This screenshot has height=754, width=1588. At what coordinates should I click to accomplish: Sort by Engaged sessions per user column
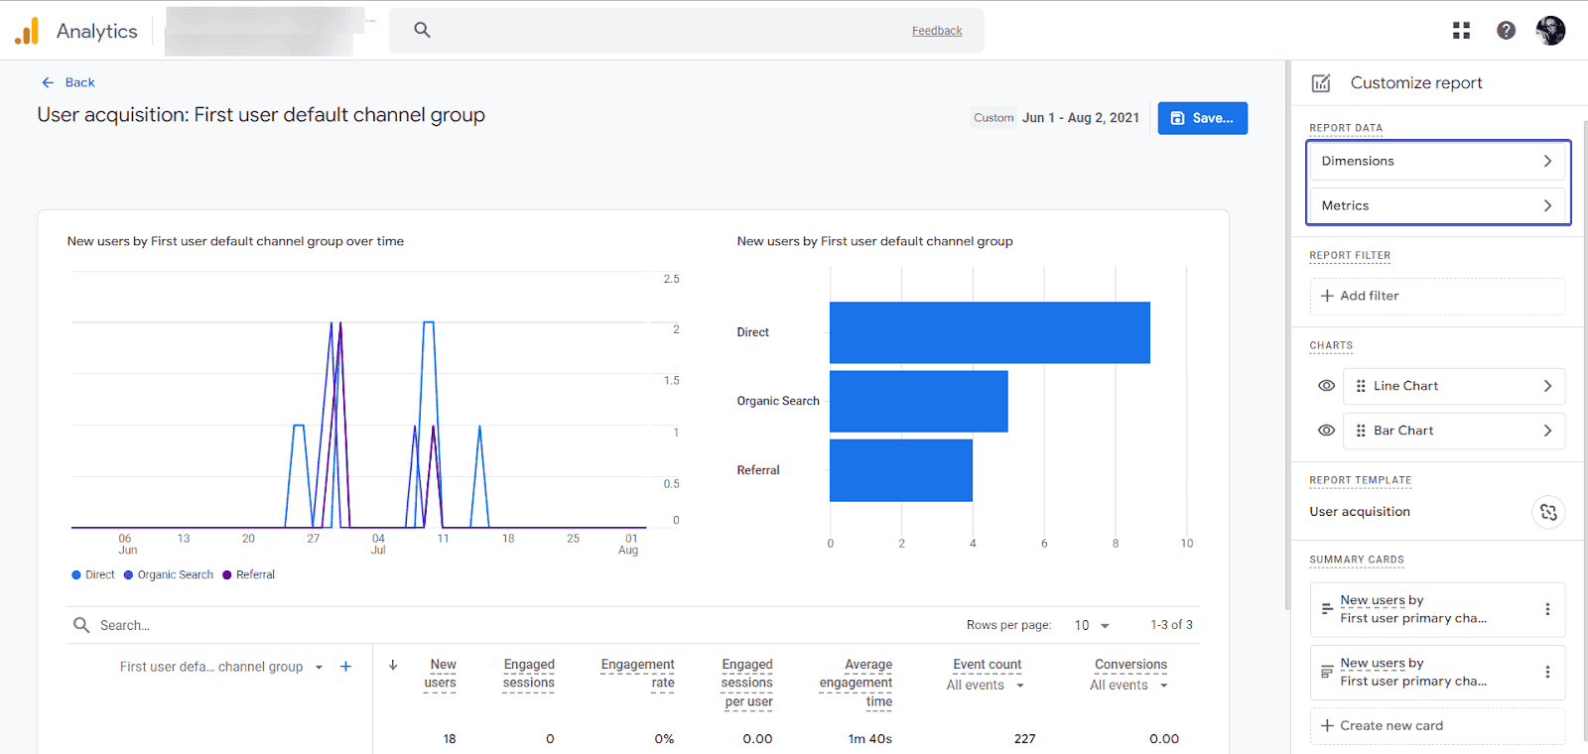[747, 683]
